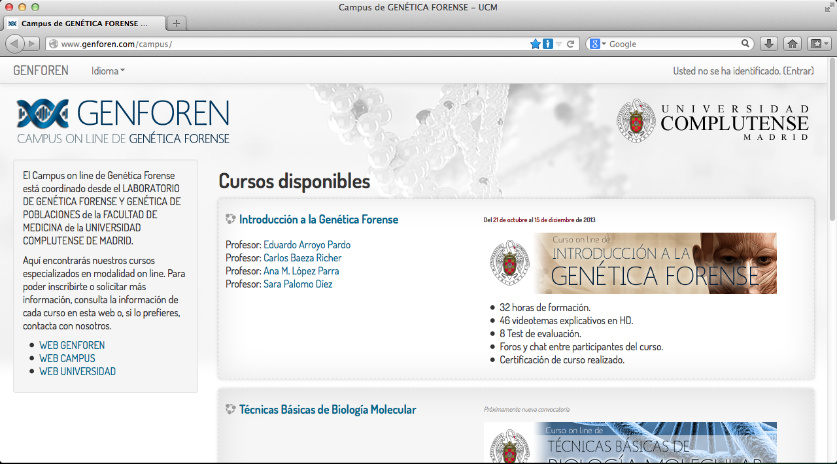Screen dimensions: 837x464
Task: Open the WEB UNIVERSIDAD link
Action: pos(77,371)
